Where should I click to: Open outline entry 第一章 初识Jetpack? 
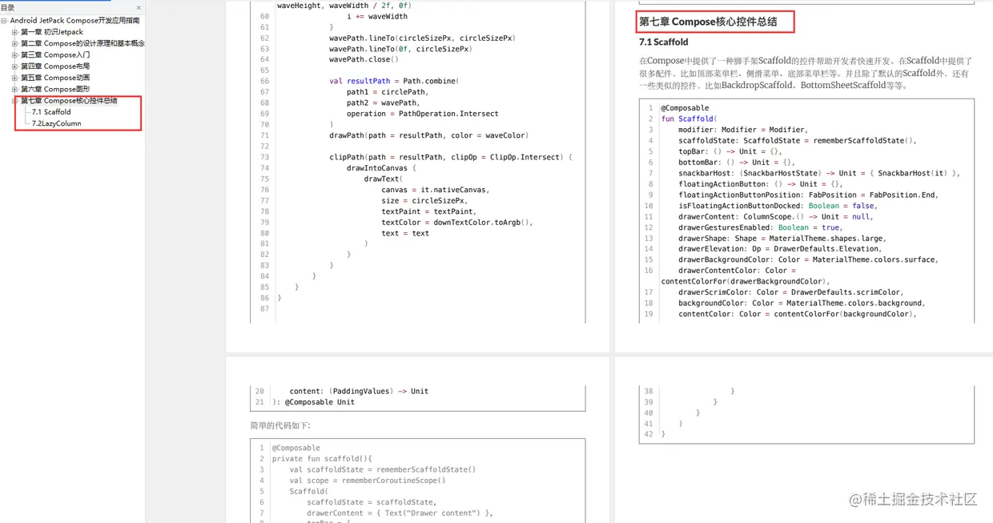(52, 32)
